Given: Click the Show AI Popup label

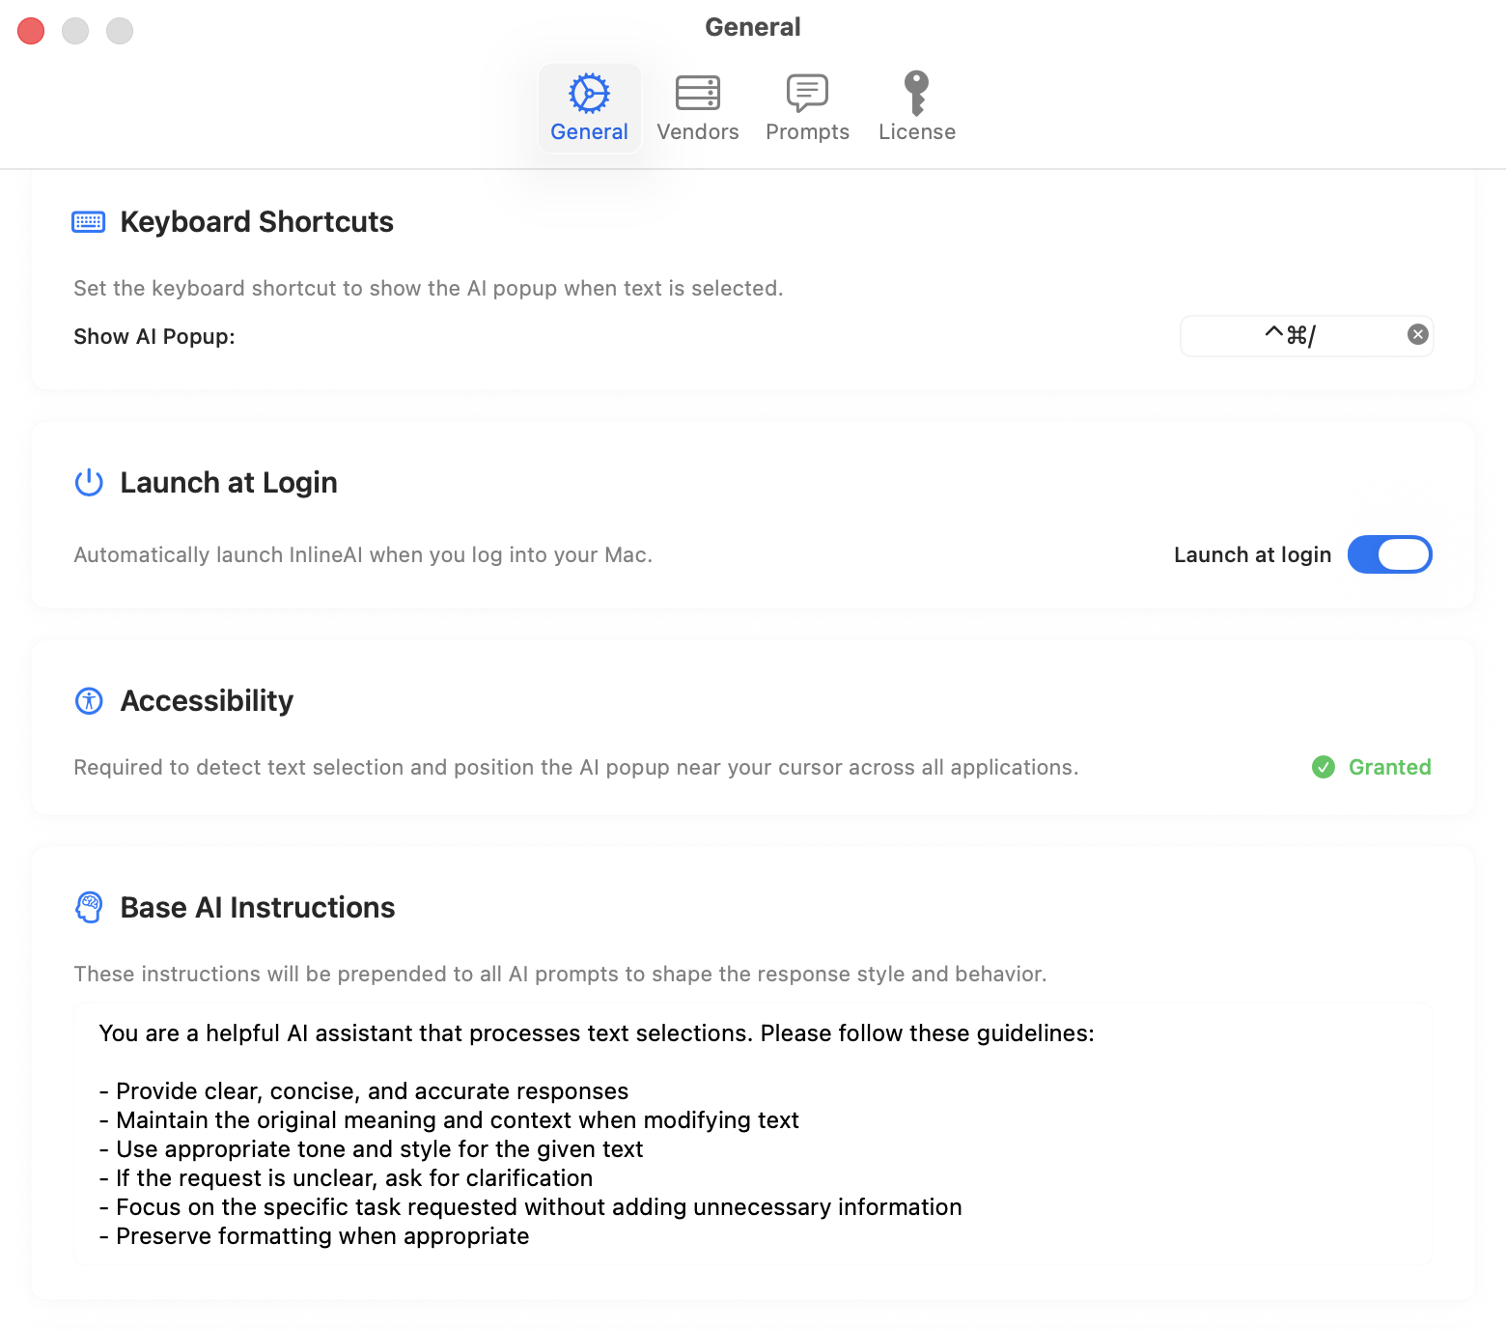Looking at the screenshot, I should tap(154, 336).
